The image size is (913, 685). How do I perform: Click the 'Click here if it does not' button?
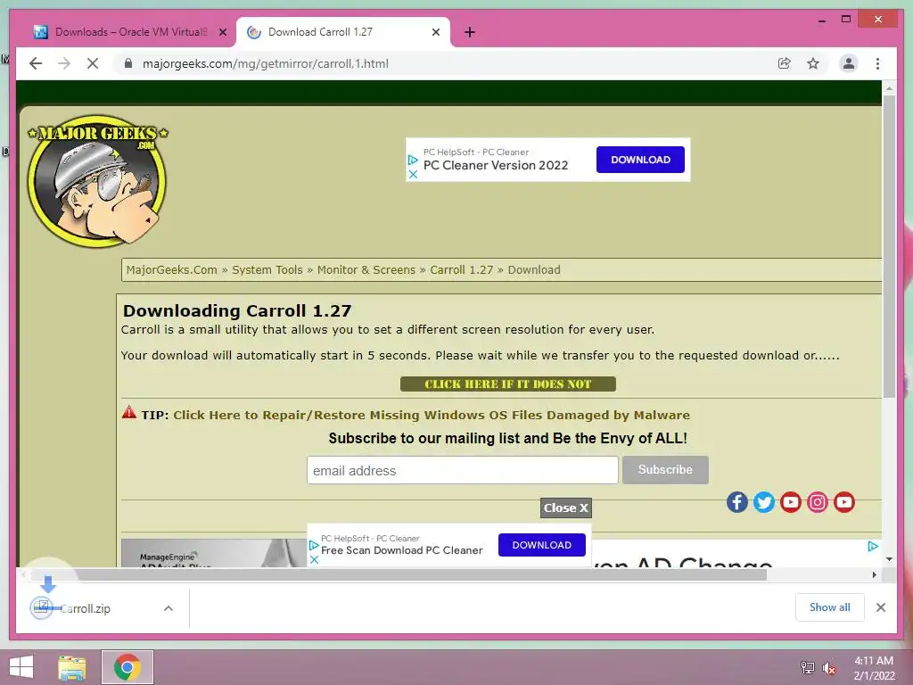coord(507,384)
